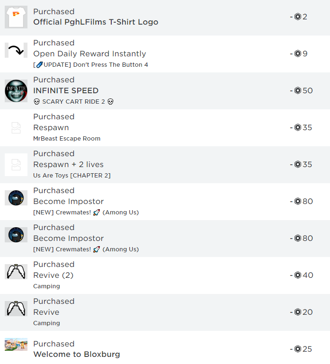Viewport: 330px width, 364px height.
Task: Click the PghLFilms T-Shirt thumbnail
Action: tap(16, 17)
